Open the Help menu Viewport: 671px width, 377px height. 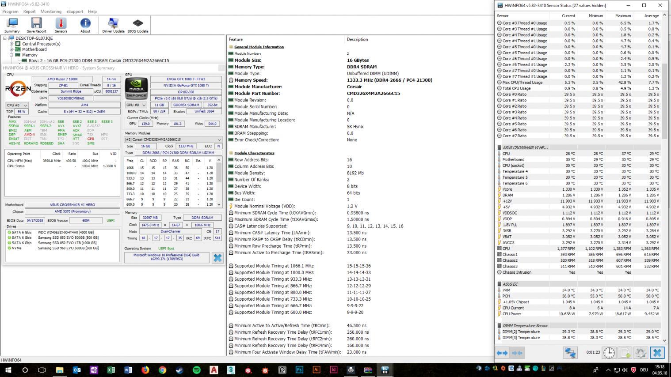(x=92, y=11)
